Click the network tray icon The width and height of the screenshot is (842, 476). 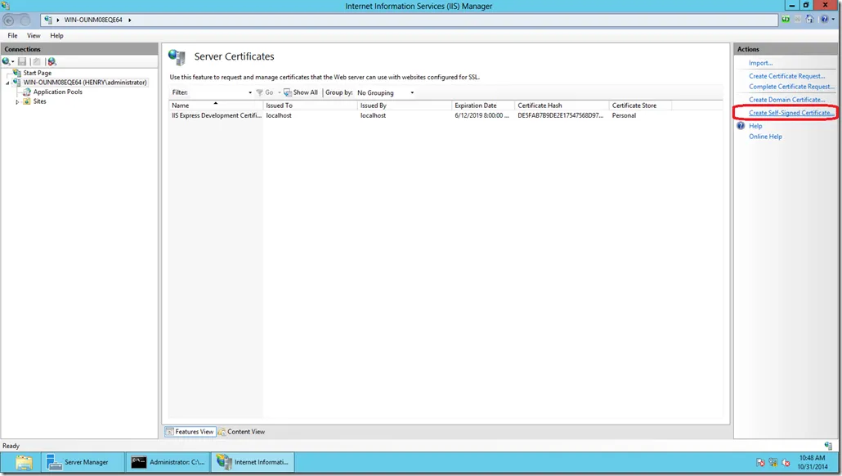tap(773, 462)
